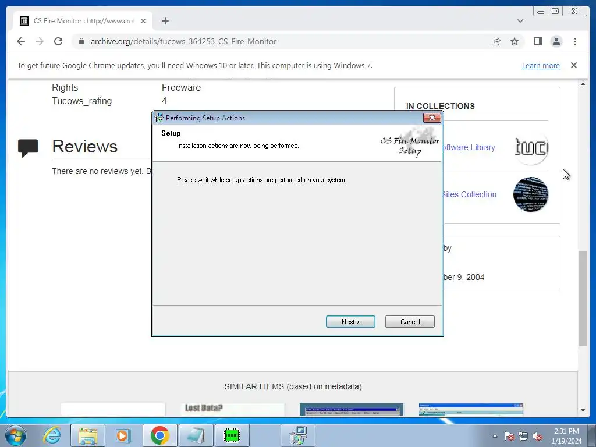Switch to Chrome in taskbar
The width and height of the screenshot is (596, 447).
pyautogui.click(x=159, y=435)
